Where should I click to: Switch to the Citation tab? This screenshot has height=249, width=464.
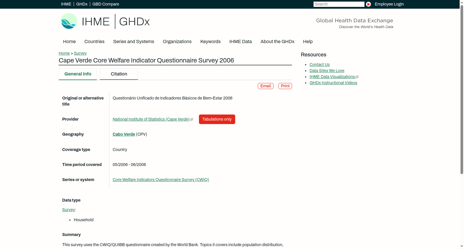(x=119, y=74)
